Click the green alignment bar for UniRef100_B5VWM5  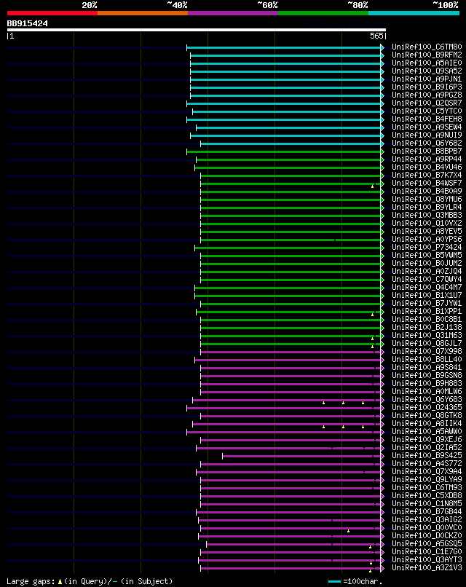pos(291,256)
